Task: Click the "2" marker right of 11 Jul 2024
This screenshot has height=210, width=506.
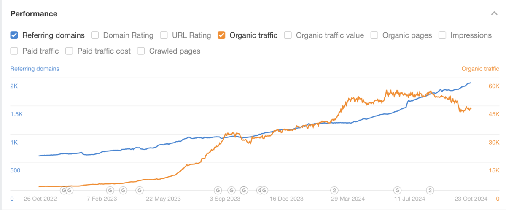Action: point(431,190)
